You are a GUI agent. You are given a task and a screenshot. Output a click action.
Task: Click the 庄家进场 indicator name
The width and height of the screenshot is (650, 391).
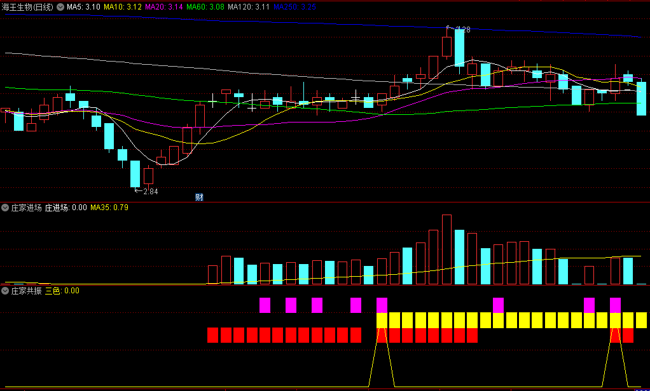click(x=27, y=208)
